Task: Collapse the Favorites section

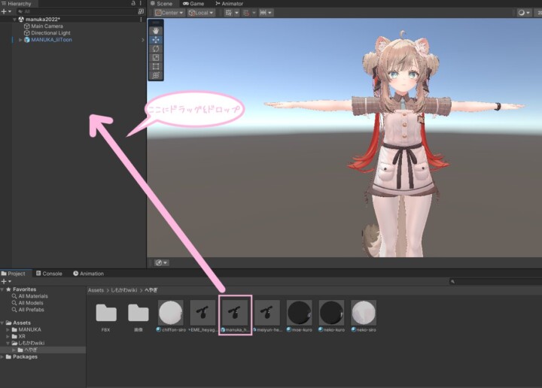Action: [2, 289]
